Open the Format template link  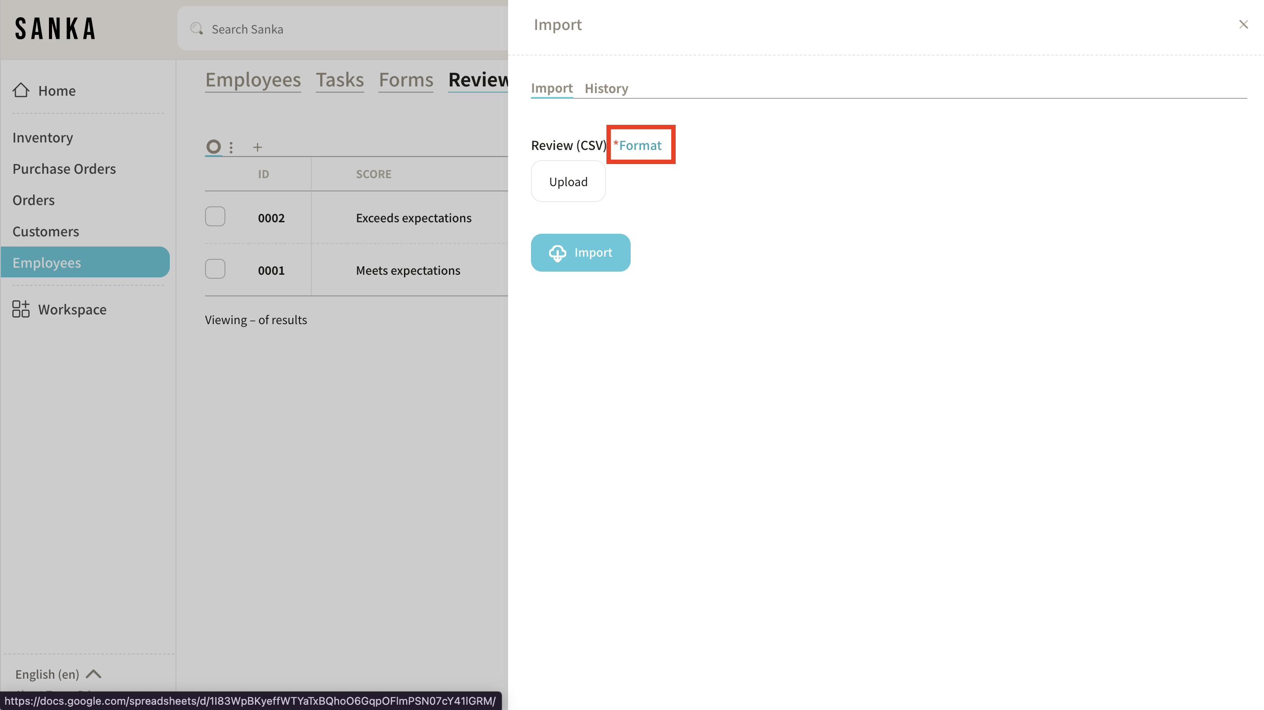(x=639, y=145)
